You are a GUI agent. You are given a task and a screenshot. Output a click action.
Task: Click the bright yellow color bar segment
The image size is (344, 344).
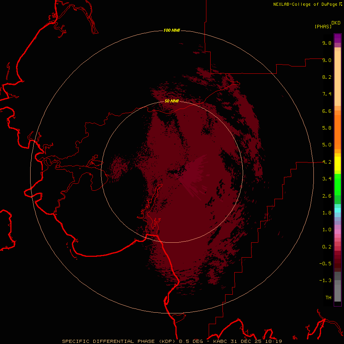point(338,164)
